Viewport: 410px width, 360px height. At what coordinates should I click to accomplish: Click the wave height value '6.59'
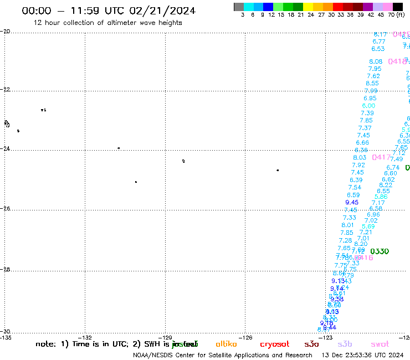click(x=353, y=195)
